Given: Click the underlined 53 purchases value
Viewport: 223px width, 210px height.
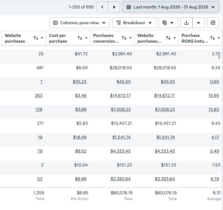Looking at the screenshot, I should (x=40, y=179).
